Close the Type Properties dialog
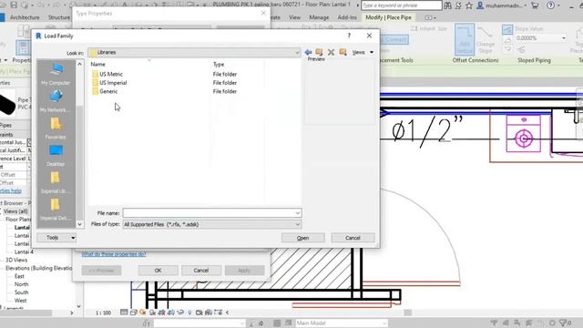This screenshot has width=583, height=328. pos(263,13)
